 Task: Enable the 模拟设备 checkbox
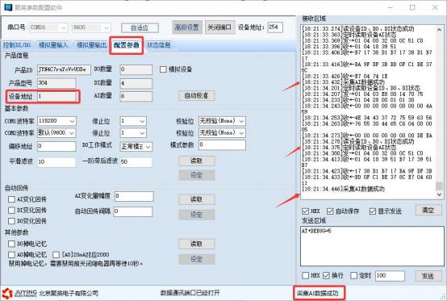pyautogui.click(x=163, y=69)
